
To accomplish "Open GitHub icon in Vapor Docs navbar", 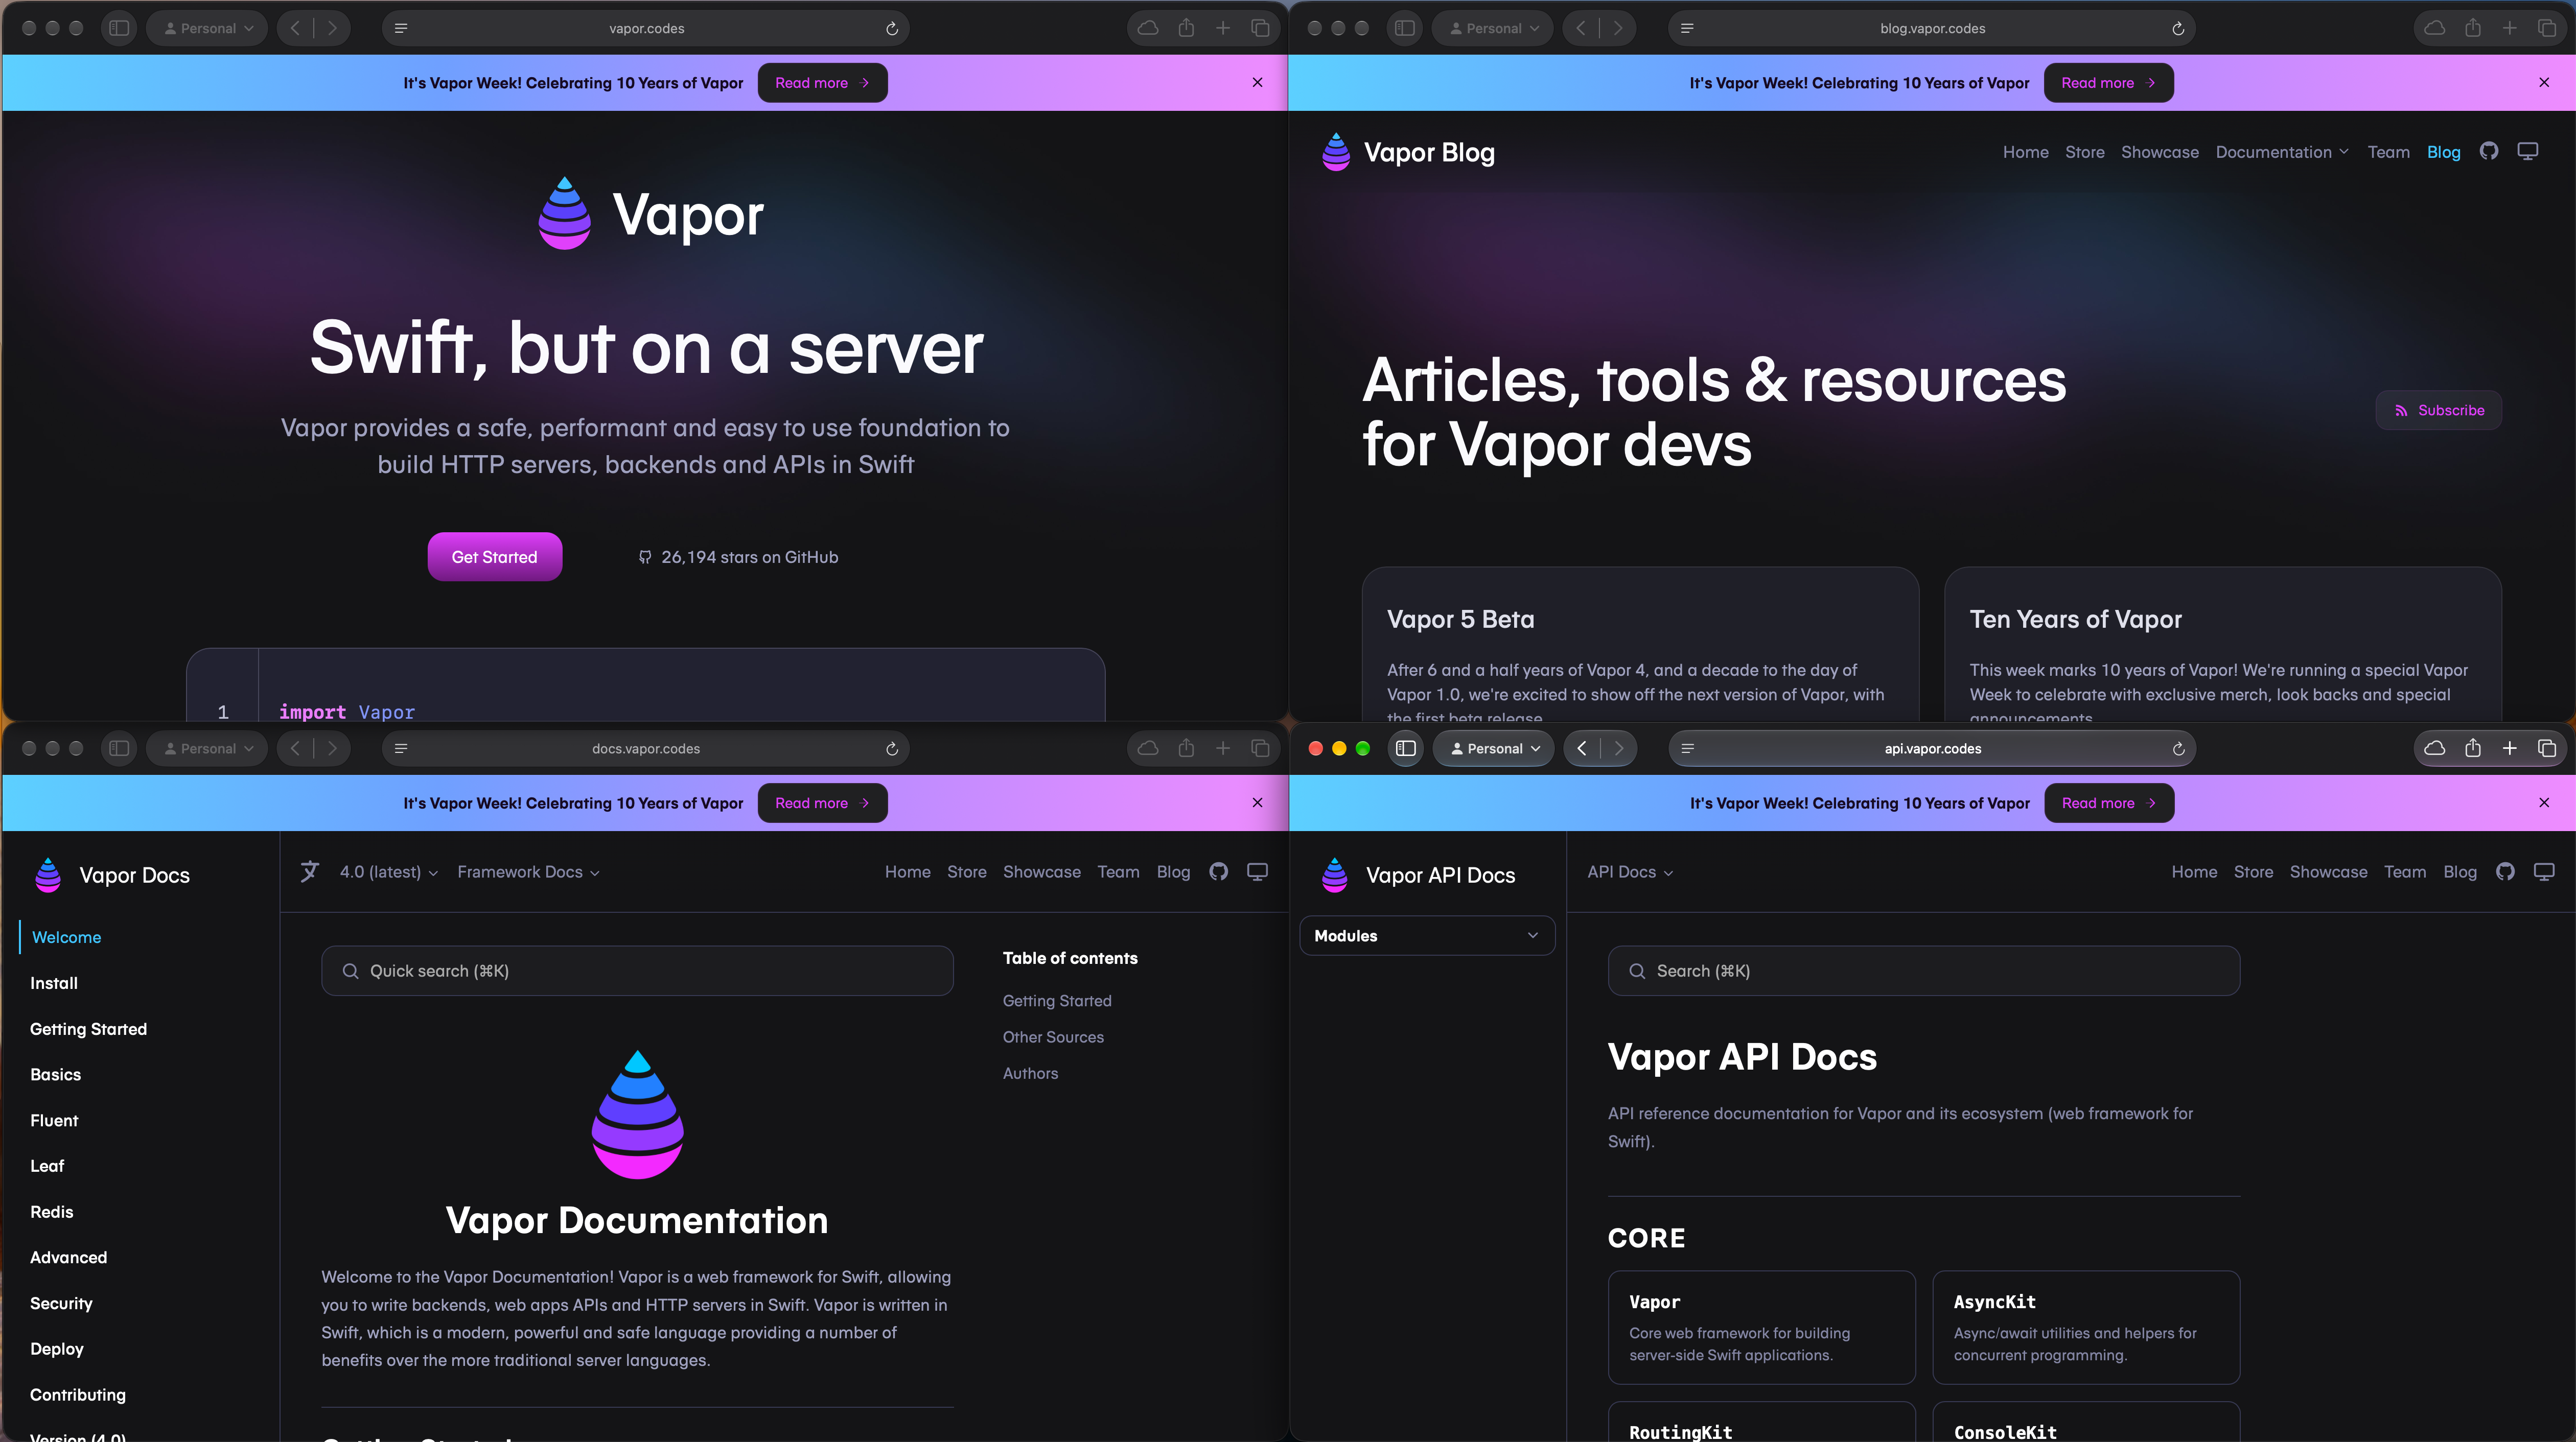I will pyautogui.click(x=1218, y=871).
